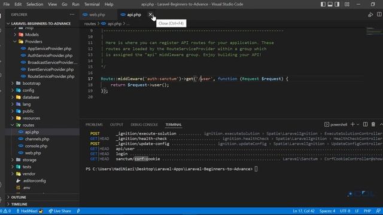This screenshot has width=383, height=215.
Task: Expand the tests folder
Action: tap(26, 167)
